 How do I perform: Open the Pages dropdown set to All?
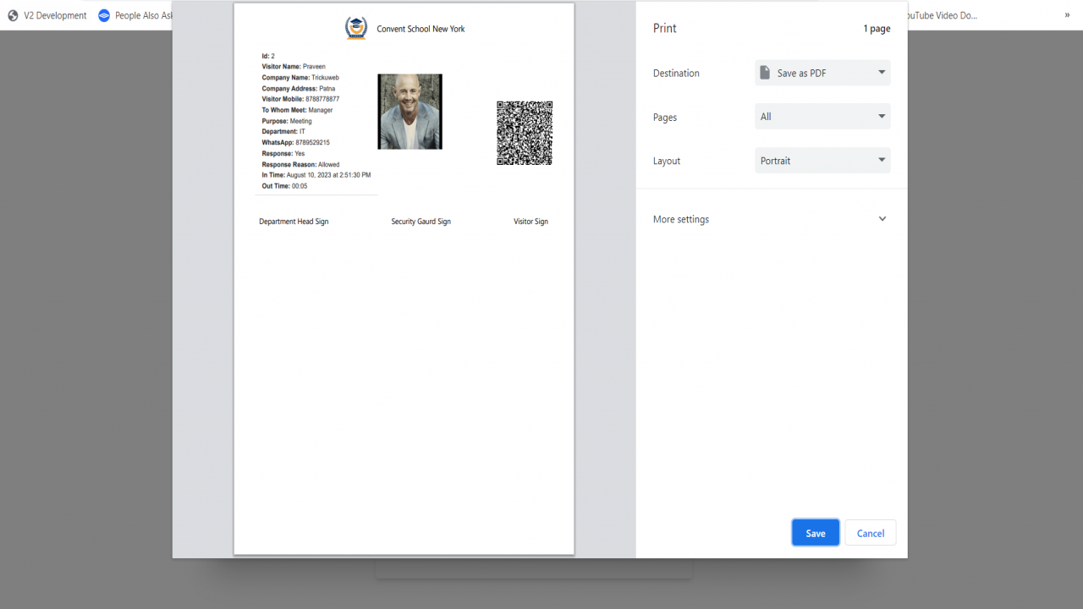pyautogui.click(x=822, y=117)
